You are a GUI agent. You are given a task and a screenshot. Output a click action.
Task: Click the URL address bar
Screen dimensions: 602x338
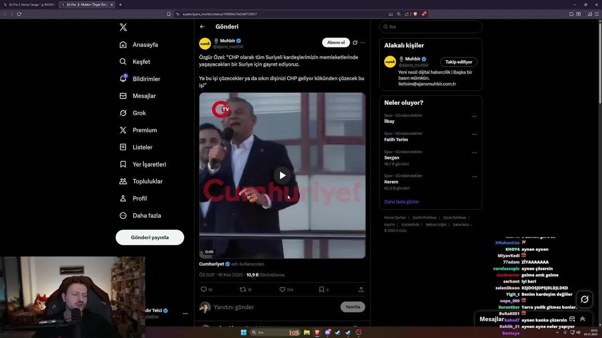pyautogui.click(x=282, y=14)
